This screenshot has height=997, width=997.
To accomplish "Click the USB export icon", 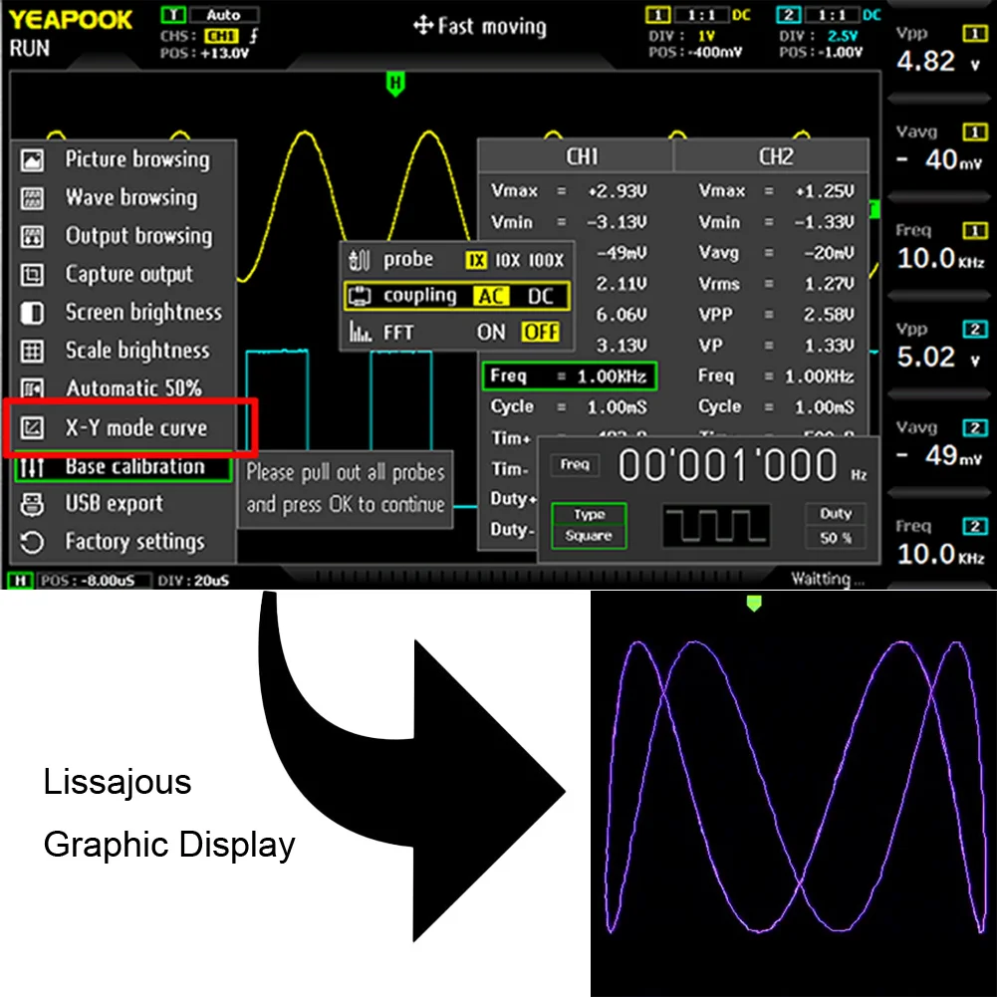I will 32,504.
